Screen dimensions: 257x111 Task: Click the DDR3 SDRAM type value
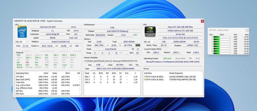(x=129, y=42)
